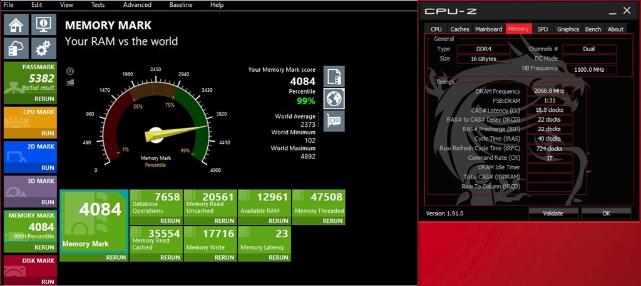This screenshot has width=641, height=286.
Task: Rerun the Available RAM test
Action: [x=279, y=220]
